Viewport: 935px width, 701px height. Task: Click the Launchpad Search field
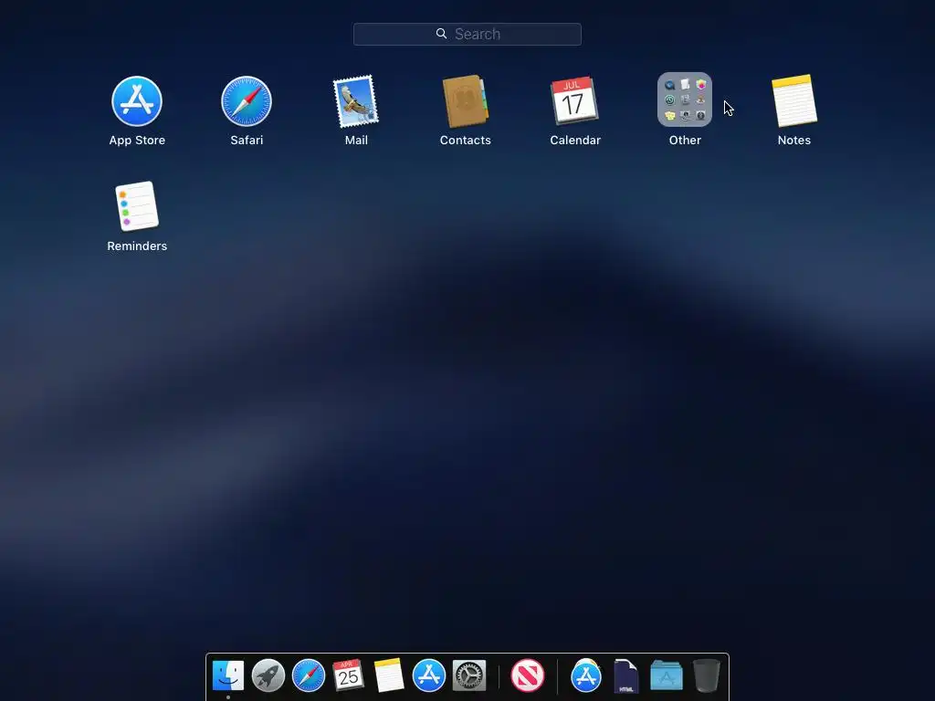467,34
